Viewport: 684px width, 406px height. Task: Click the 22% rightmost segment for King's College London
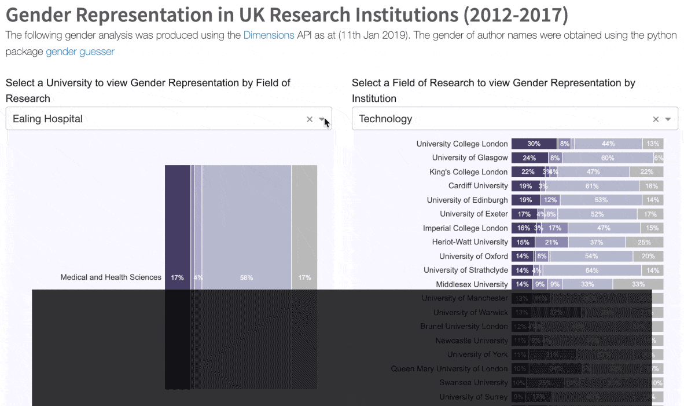coord(646,171)
